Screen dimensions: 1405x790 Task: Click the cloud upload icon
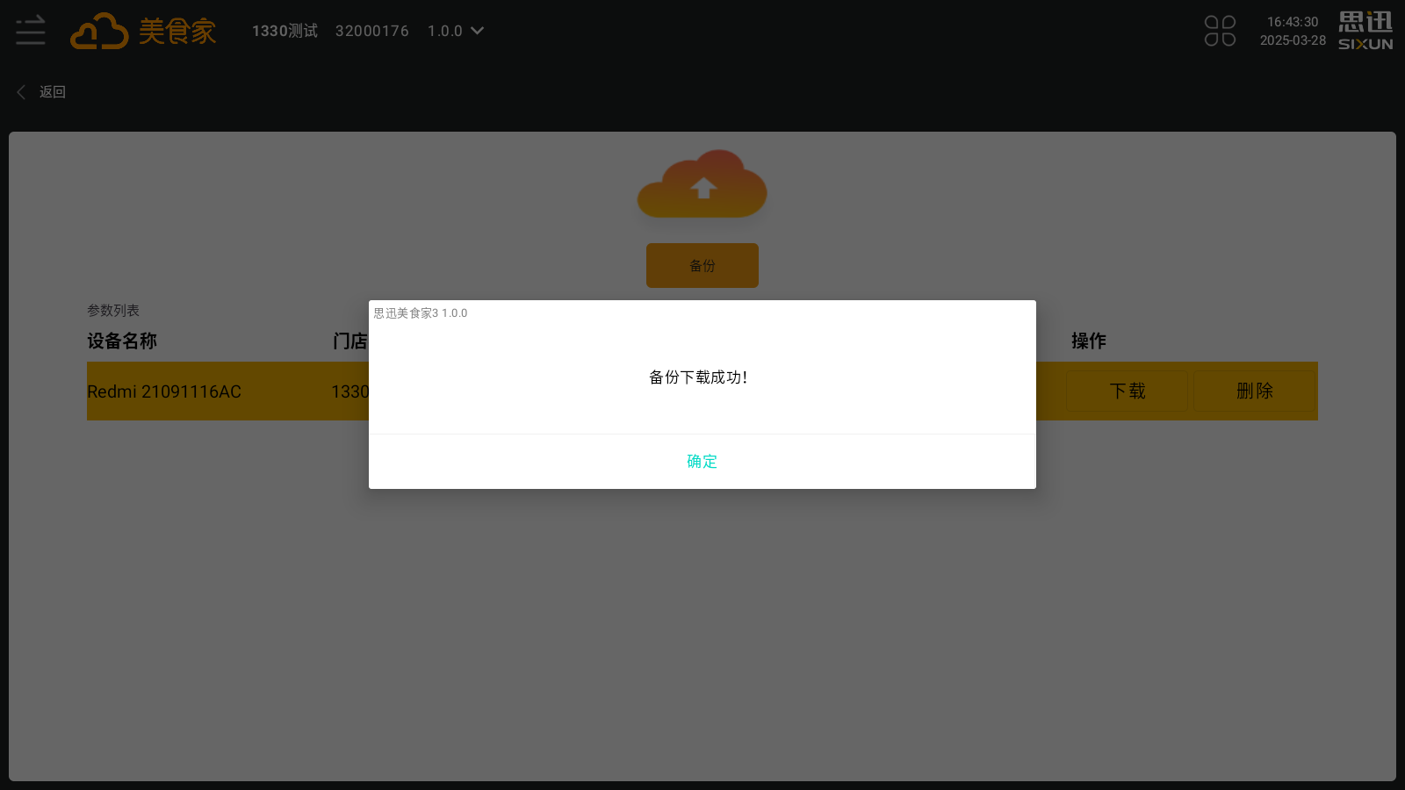(702, 184)
